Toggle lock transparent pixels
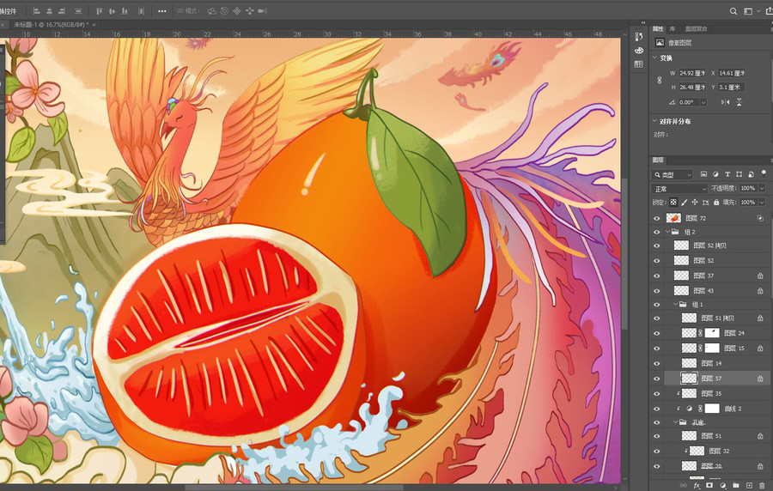The width and height of the screenshot is (773, 491). (673, 203)
